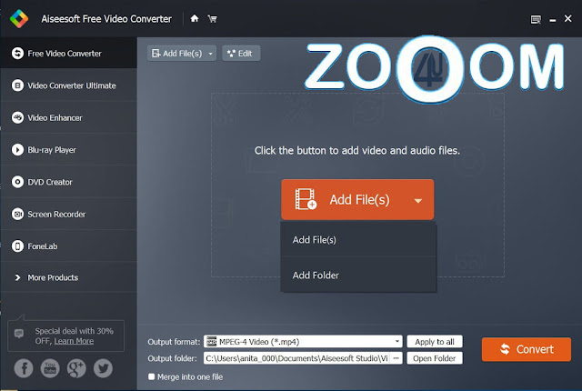The image size is (582, 391).
Task: Expand More Products chevron
Action: click(17, 277)
